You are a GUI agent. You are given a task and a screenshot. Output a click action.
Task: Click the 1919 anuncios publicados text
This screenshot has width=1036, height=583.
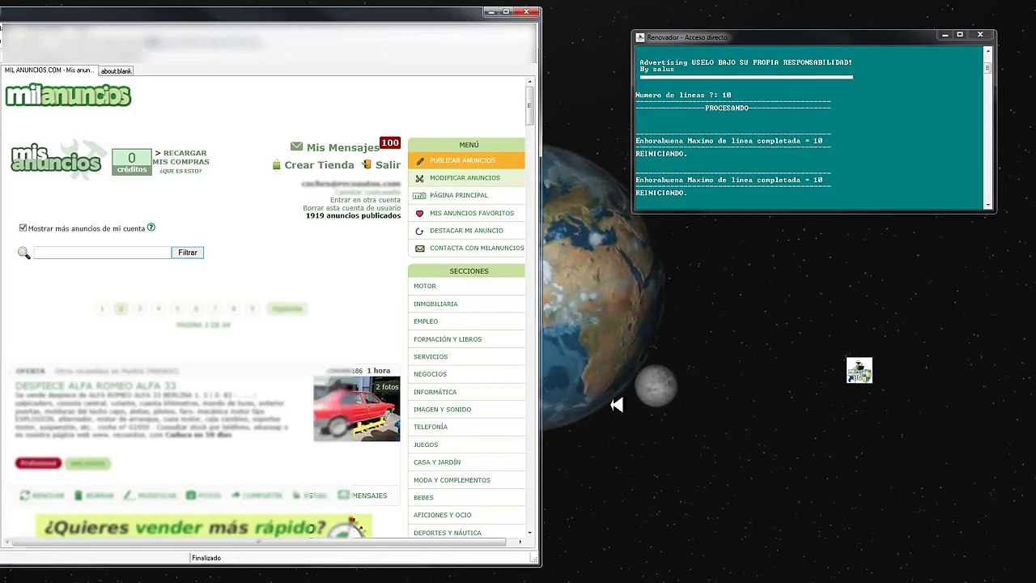[353, 216]
